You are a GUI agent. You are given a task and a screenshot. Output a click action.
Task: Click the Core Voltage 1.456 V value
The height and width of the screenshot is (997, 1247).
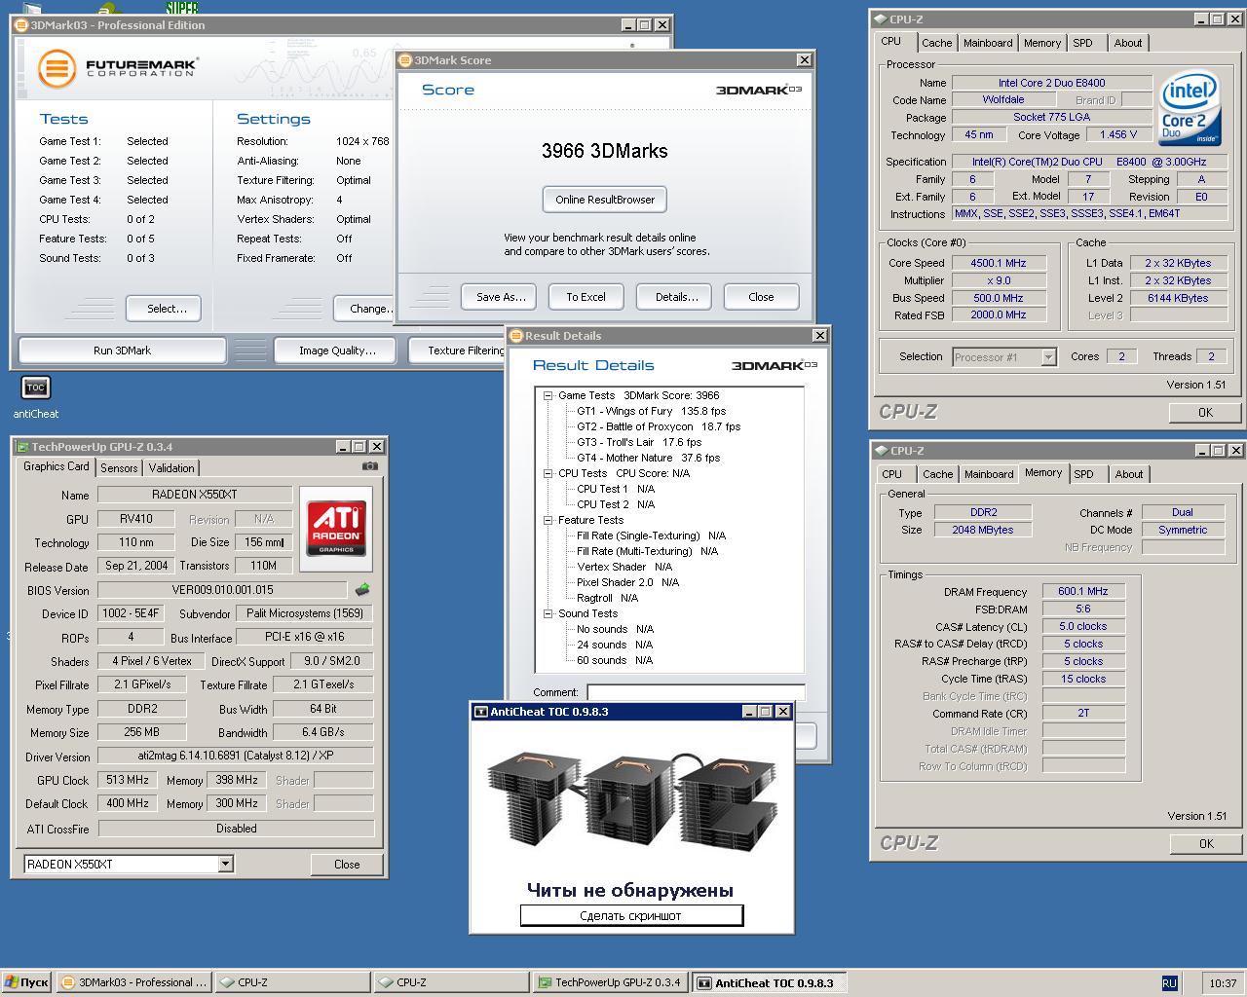[1117, 135]
